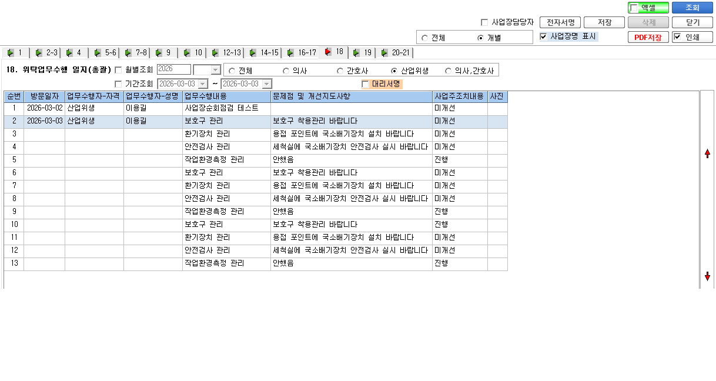Switch to tab 16~17

301,52
